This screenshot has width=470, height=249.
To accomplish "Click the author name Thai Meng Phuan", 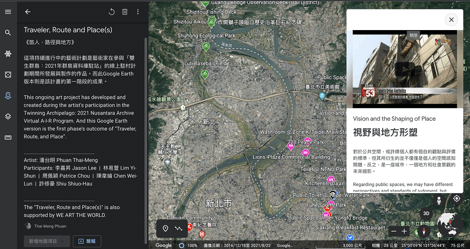I will coord(50,226).
